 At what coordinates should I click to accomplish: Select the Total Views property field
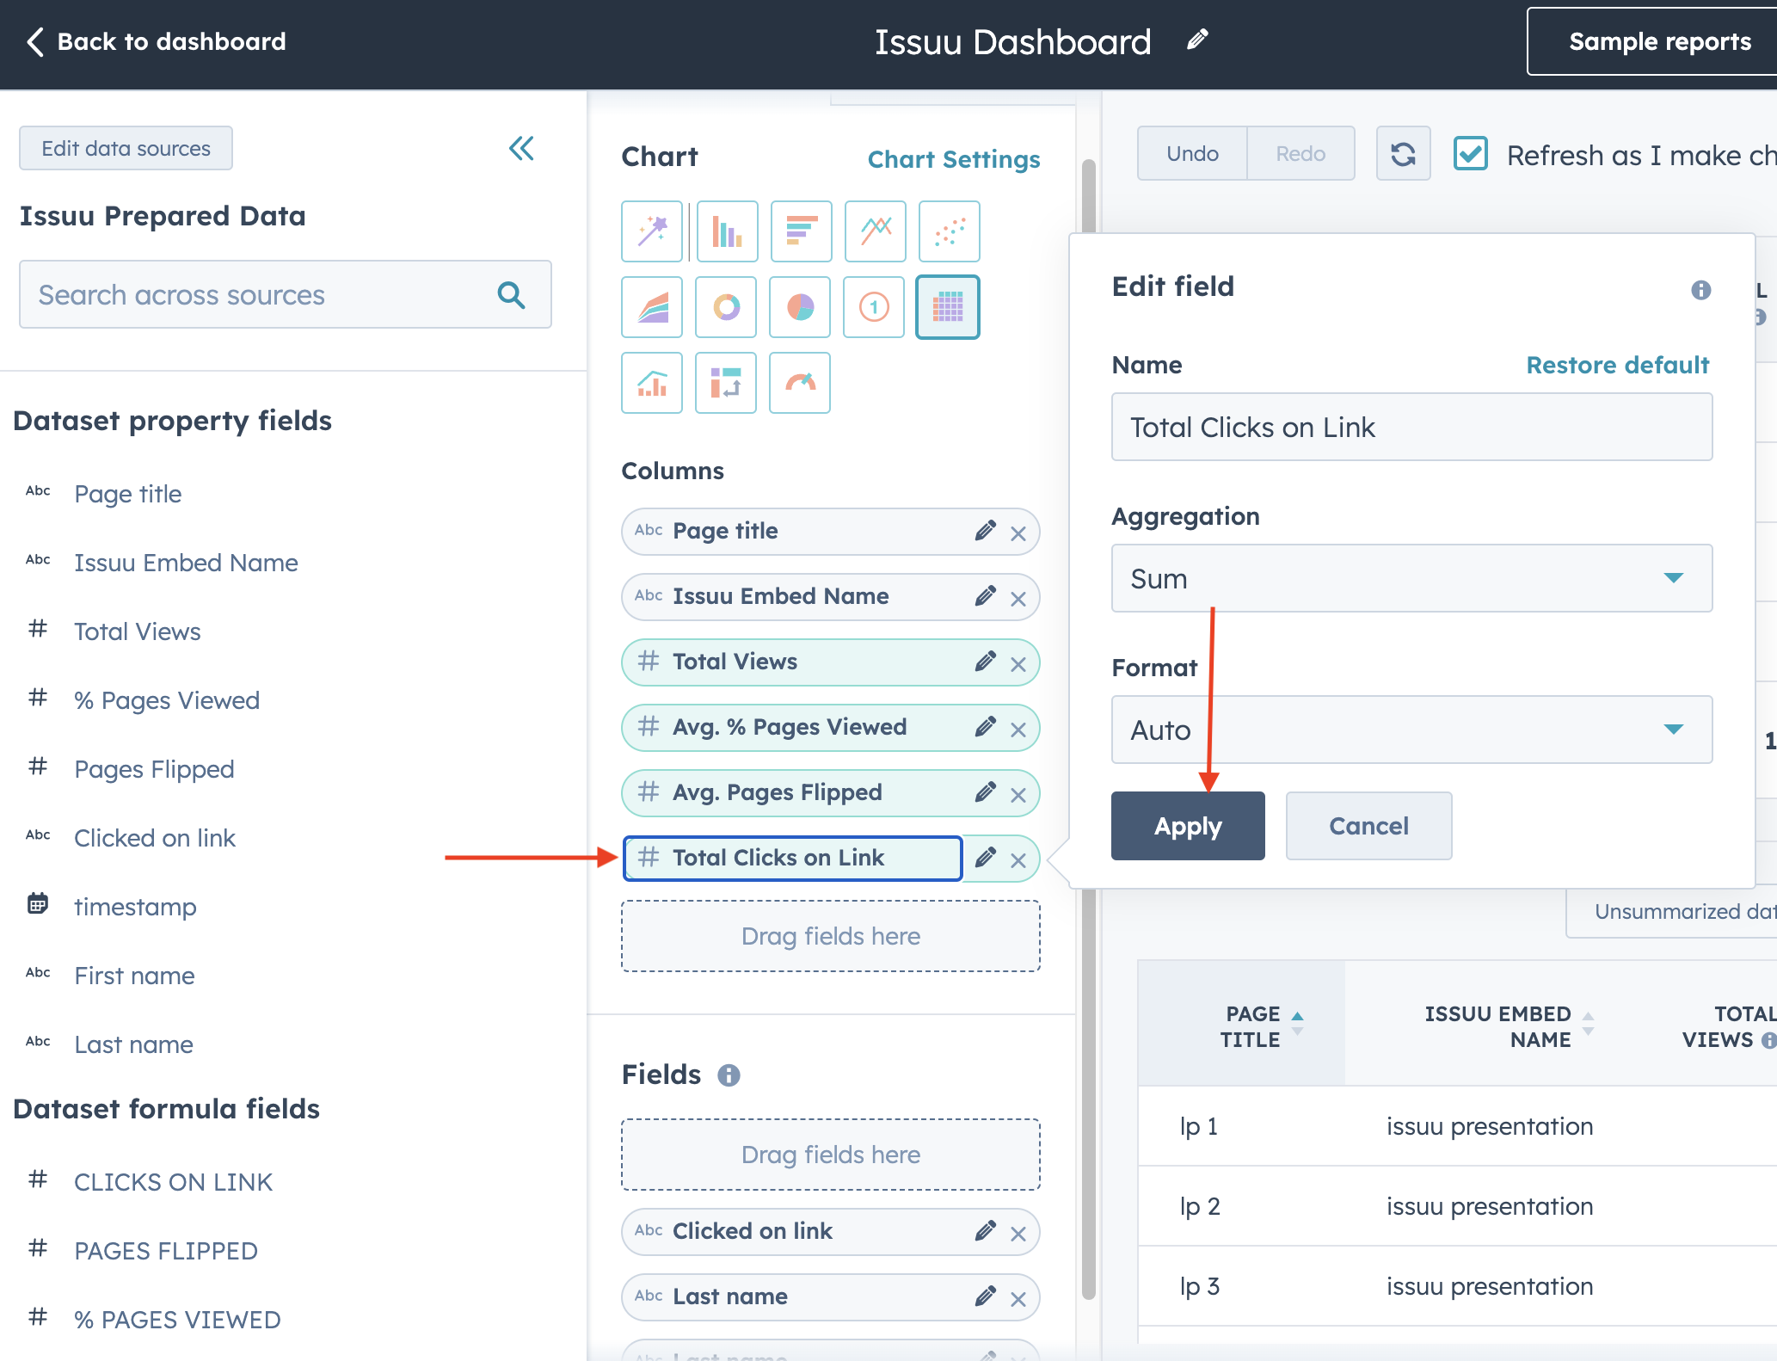(138, 631)
